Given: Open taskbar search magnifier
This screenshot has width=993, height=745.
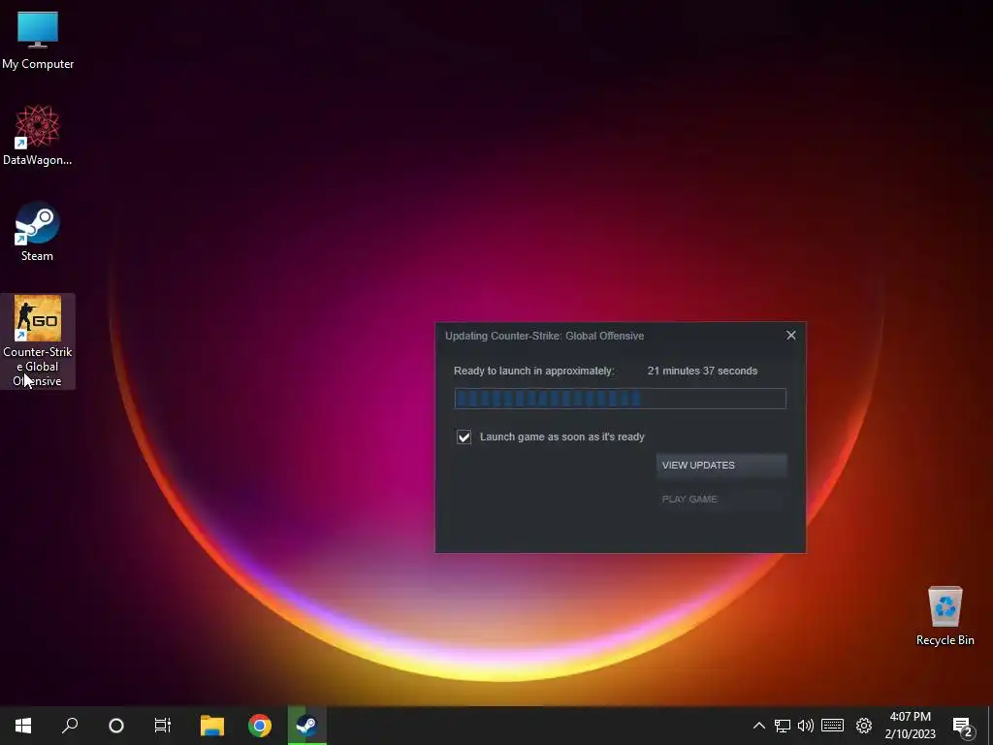Looking at the screenshot, I should tap(70, 726).
